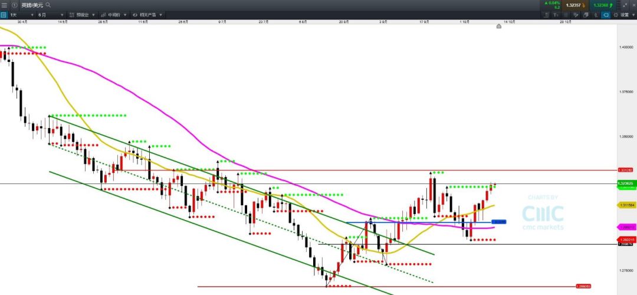The width and height of the screenshot is (637, 295).
Task: Click the blue chart type icon
Action: 4,15
